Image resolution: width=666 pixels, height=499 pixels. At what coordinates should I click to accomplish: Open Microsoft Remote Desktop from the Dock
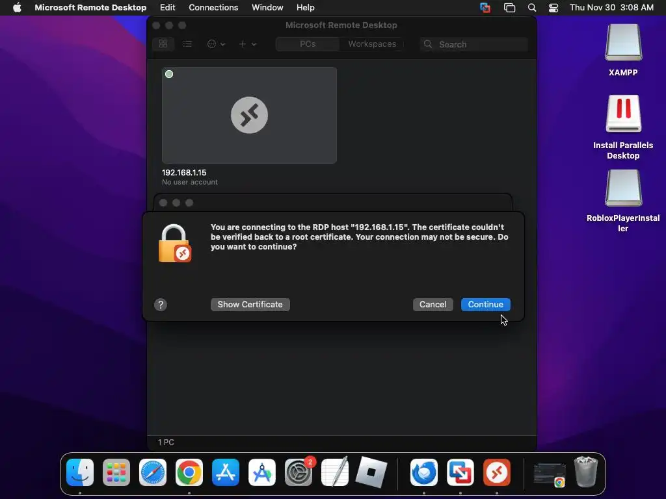tap(496, 472)
